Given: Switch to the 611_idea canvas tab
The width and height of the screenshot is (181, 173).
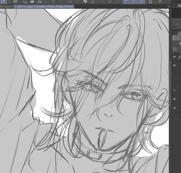Looking at the screenshot, I should [6, 7].
